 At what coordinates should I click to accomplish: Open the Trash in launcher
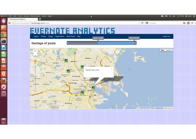point(4,121)
